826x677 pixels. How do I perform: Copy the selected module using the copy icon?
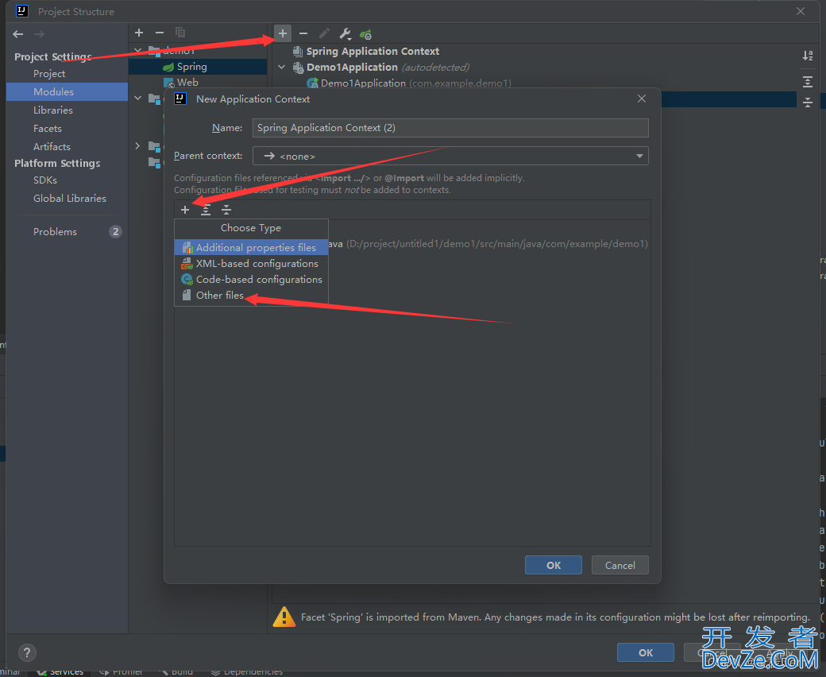tap(180, 33)
